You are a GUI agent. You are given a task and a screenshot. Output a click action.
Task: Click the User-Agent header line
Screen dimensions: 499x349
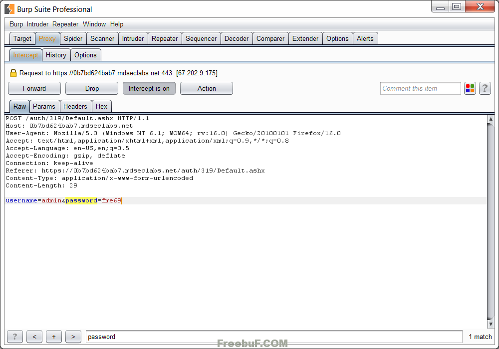173,133
